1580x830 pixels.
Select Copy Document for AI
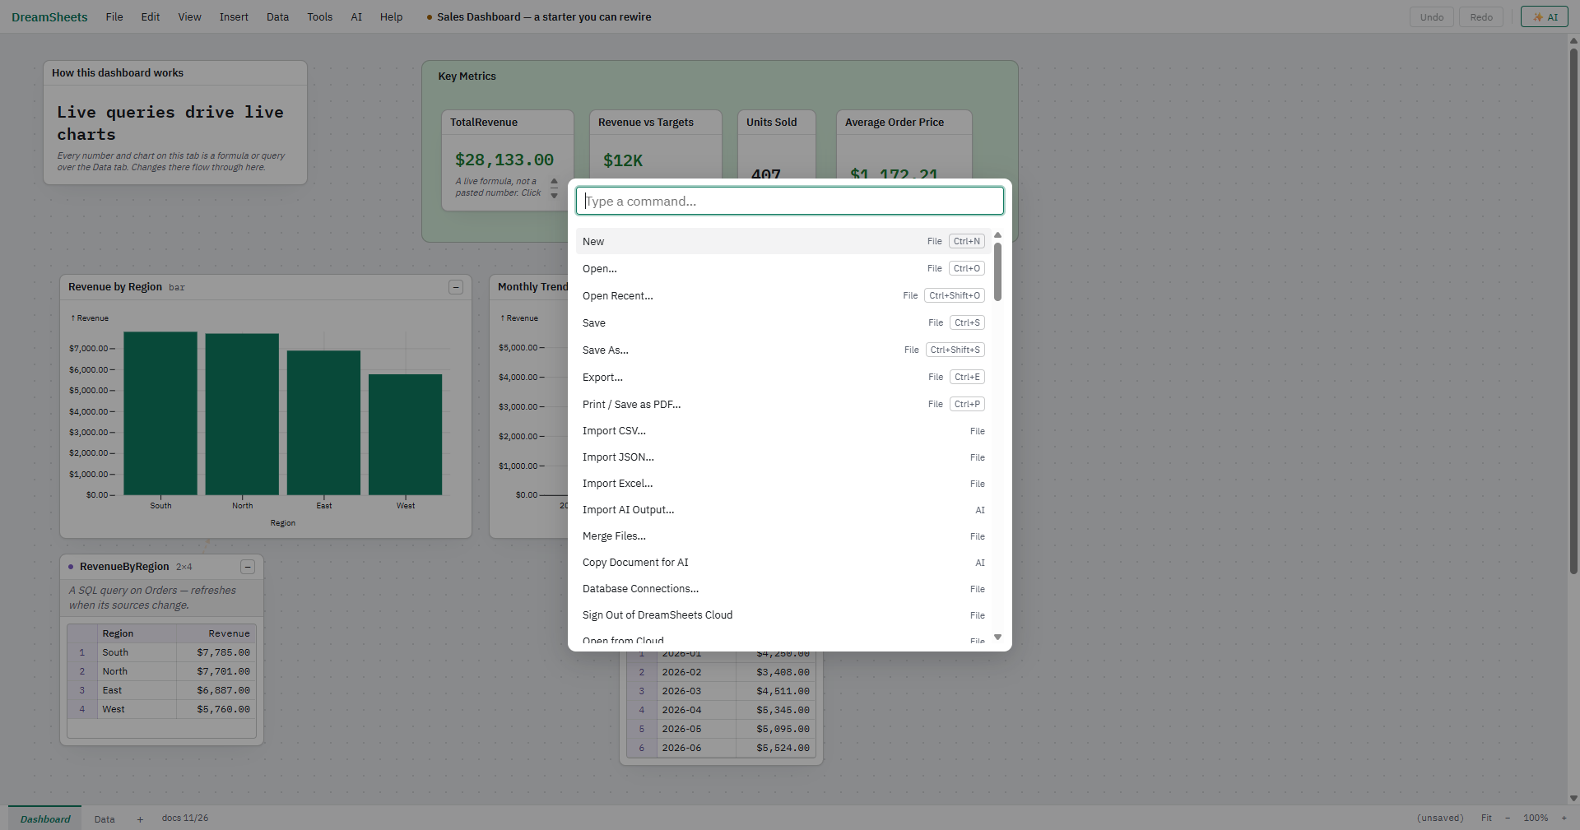click(783, 563)
